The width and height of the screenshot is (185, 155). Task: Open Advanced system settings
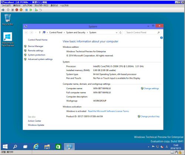[40, 59]
